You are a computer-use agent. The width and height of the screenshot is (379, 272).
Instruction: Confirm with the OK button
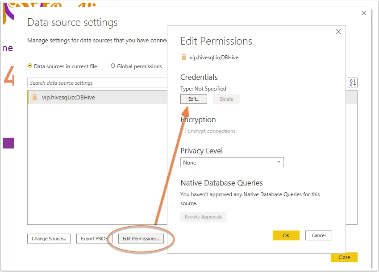pyautogui.click(x=286, y=235)
